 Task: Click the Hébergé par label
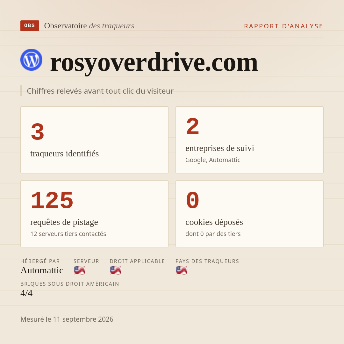pyautogui.click(x=40, y=261)
